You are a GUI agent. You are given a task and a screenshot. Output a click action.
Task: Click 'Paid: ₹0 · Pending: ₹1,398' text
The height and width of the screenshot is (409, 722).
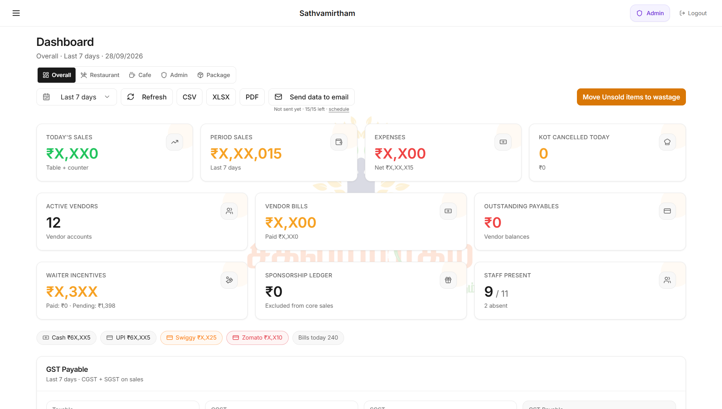(81, 306)
